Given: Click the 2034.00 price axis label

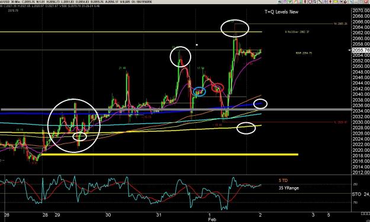Looking at the screenshot, I should [361, 111].
